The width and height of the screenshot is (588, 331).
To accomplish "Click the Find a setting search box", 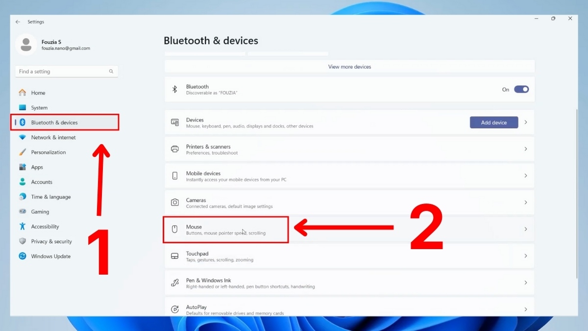I will 67,72.
